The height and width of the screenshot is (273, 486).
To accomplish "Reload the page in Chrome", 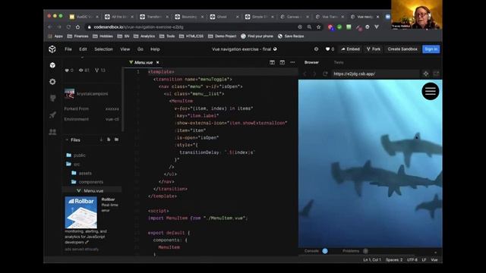I will [x=68, y=27].
